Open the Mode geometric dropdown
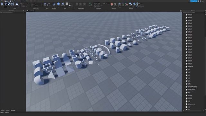The image size is (206, 116). click(25, 3)
